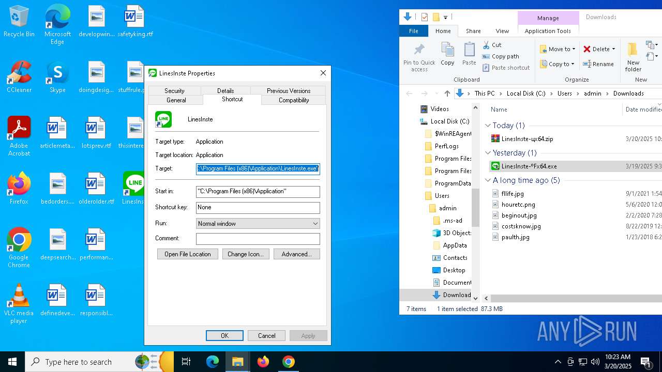Click the Open File Location button
Viewport: 662px width, 372px height.
coord(188,254)
